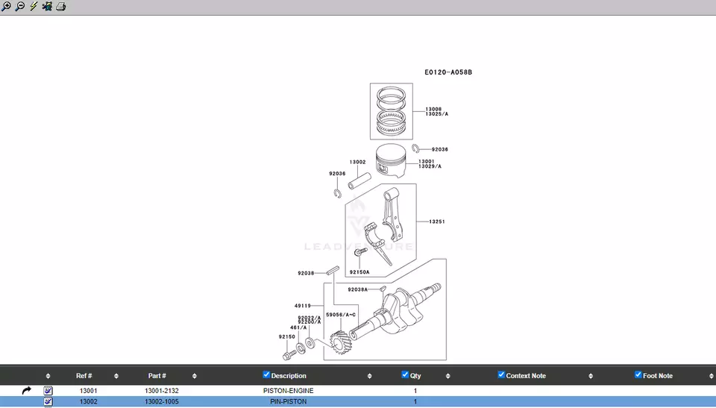Select the highlighted PIN-PISTON row

[288, 401]
